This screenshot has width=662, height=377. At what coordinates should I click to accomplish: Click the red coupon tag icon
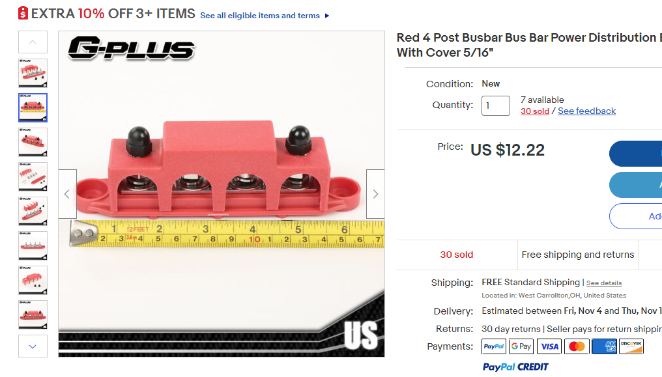click(x=23, y=13)
